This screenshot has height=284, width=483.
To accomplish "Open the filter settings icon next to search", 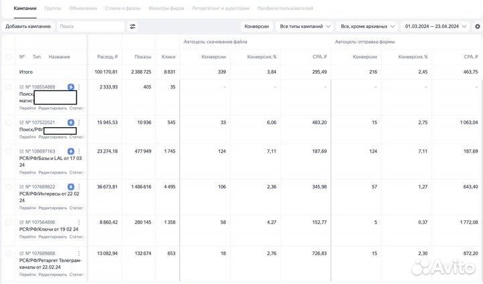I will click(132, 27).
